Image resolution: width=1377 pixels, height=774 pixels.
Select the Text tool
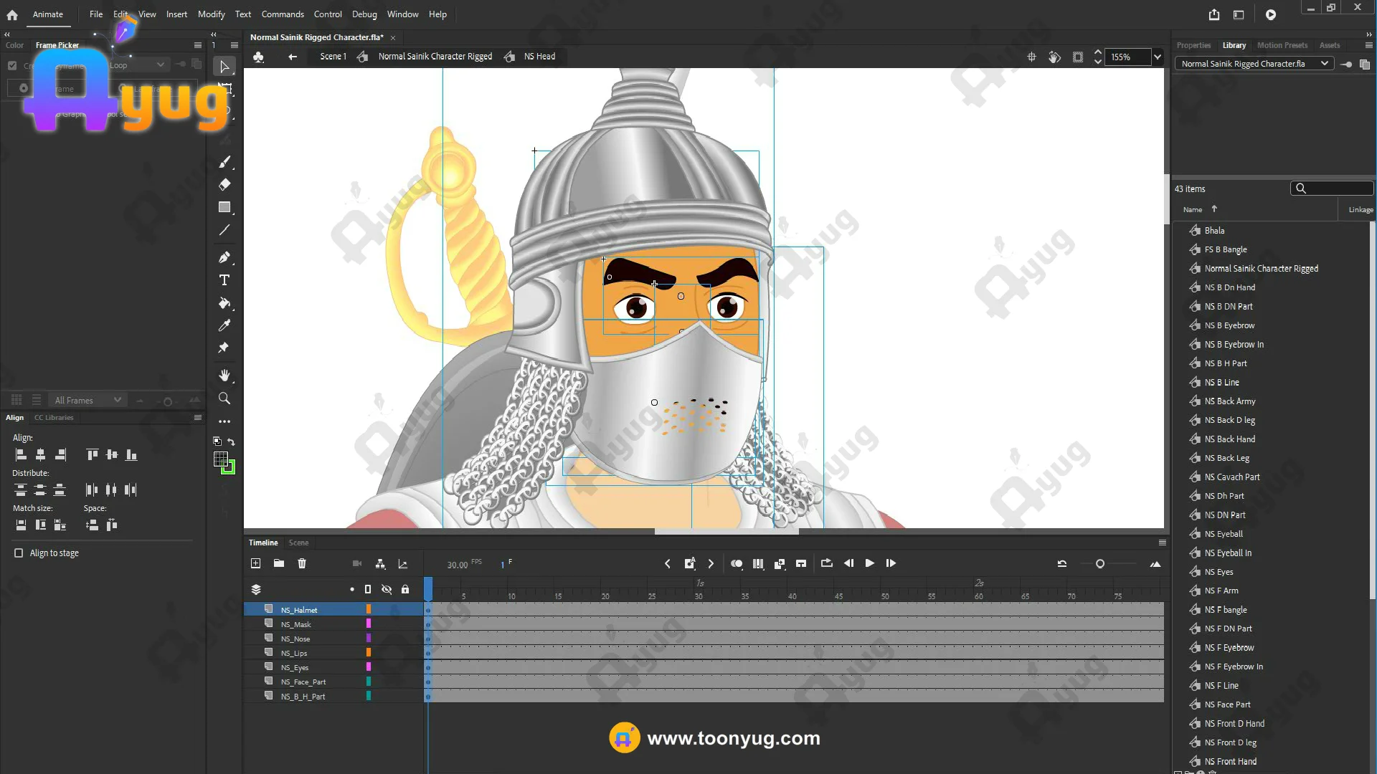click(224, 280)
